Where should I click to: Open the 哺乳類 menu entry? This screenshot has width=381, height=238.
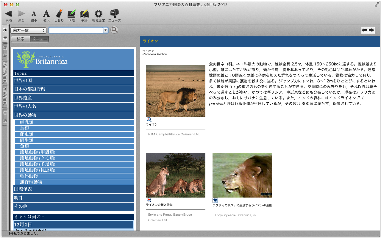[x=27, y=123]
